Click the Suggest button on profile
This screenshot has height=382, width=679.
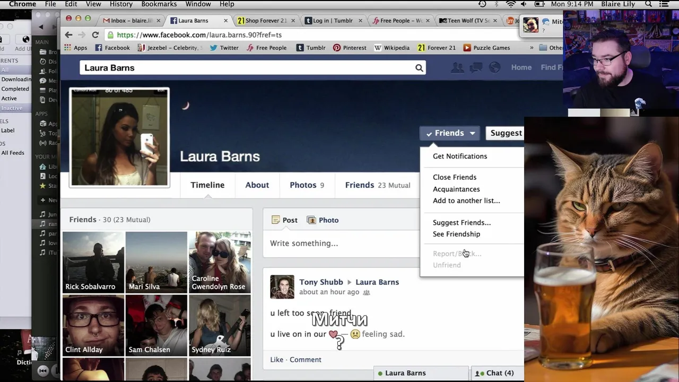505,133
